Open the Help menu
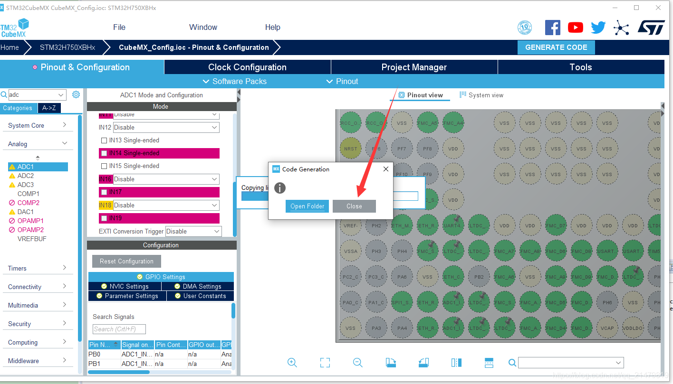 [273, 27]
